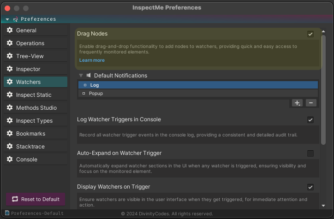Click the scrollbar down arrow
Screen dimensions: 334x219
(x=323, y=206)
